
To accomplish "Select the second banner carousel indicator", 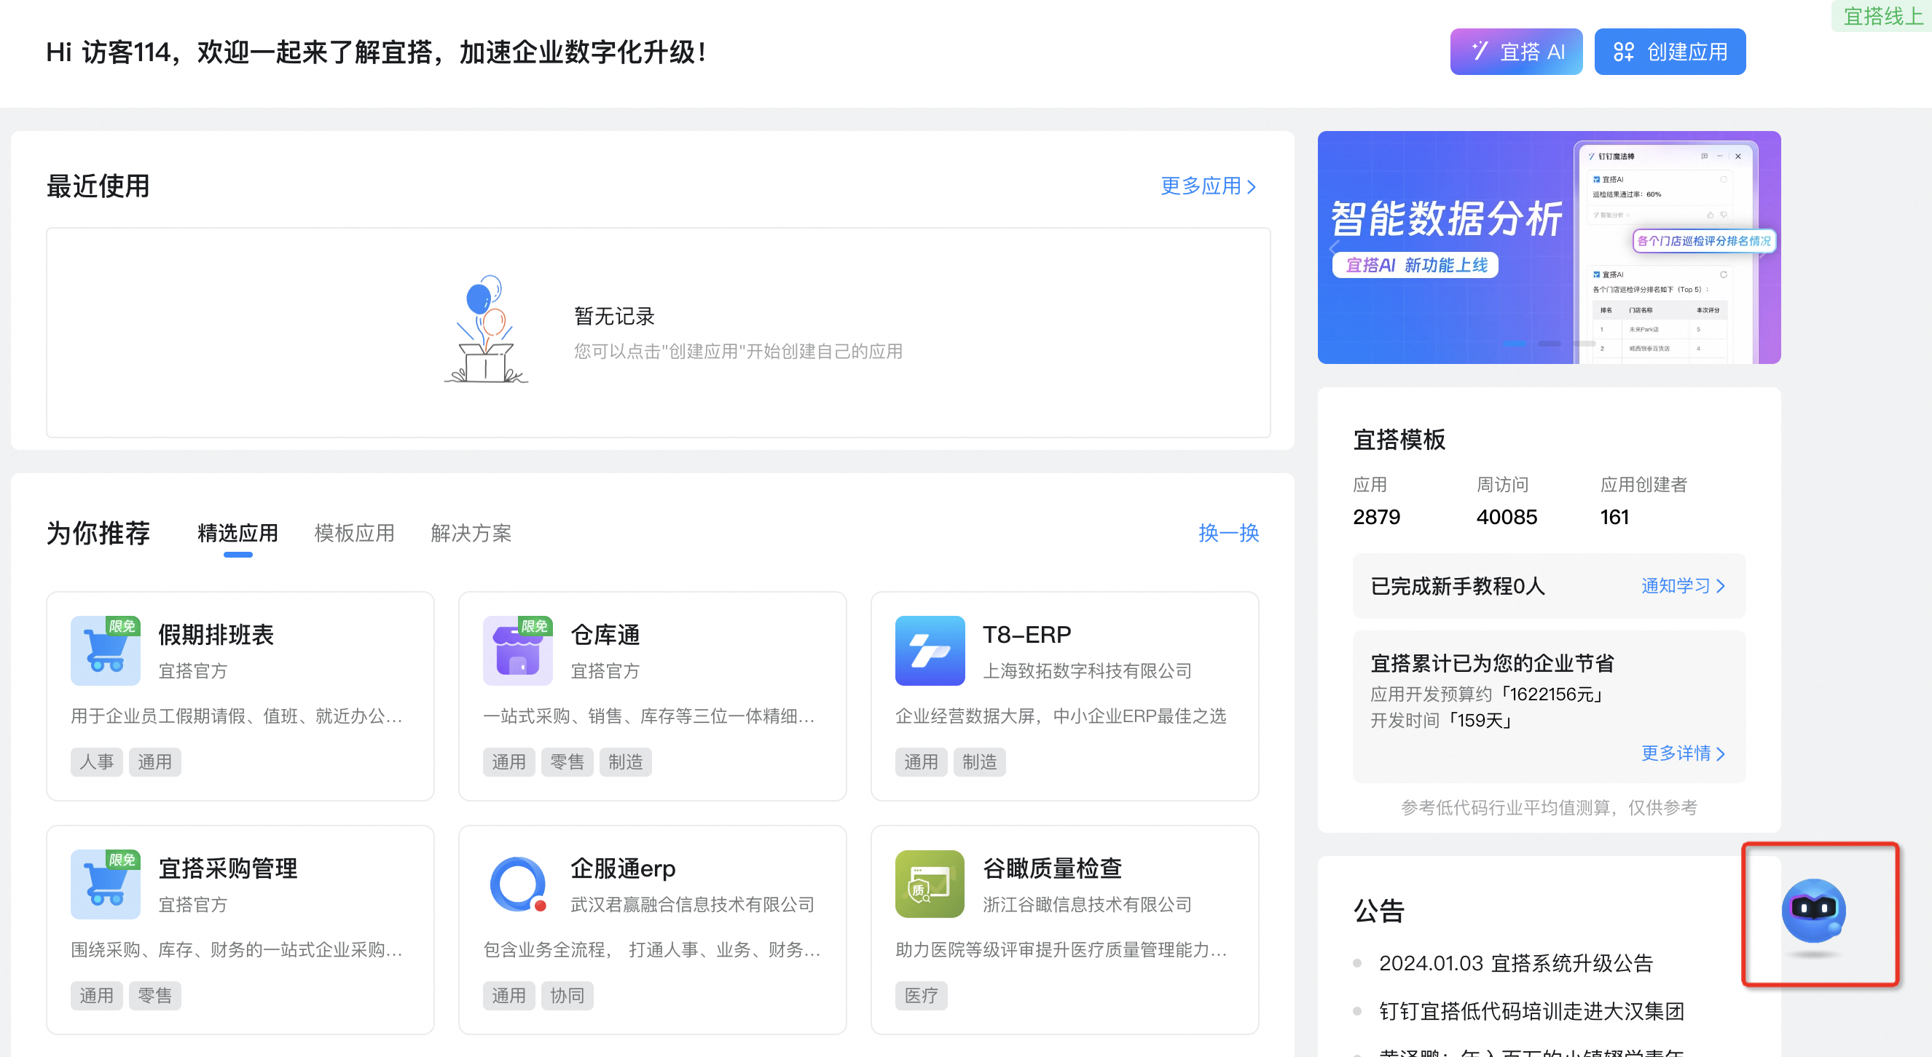I will point(1550,344).
